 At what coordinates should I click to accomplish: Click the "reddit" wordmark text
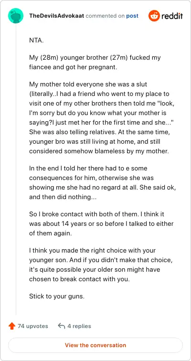click(x=172, y=16)
